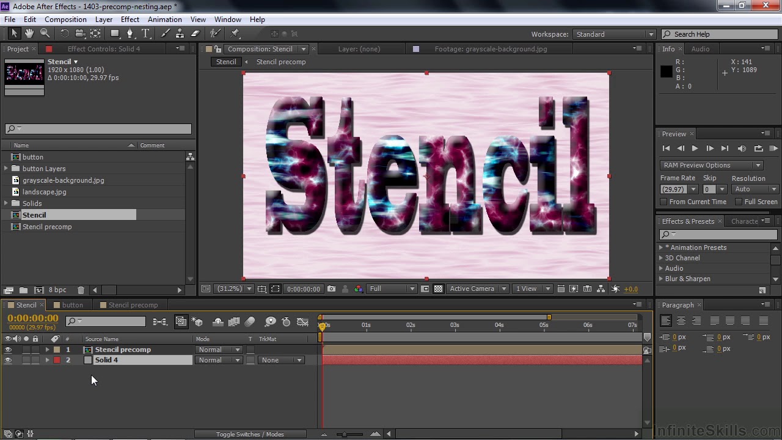Click the delete trash icon in Project panel
Screen dimensions: 782x440
[81, 290]
